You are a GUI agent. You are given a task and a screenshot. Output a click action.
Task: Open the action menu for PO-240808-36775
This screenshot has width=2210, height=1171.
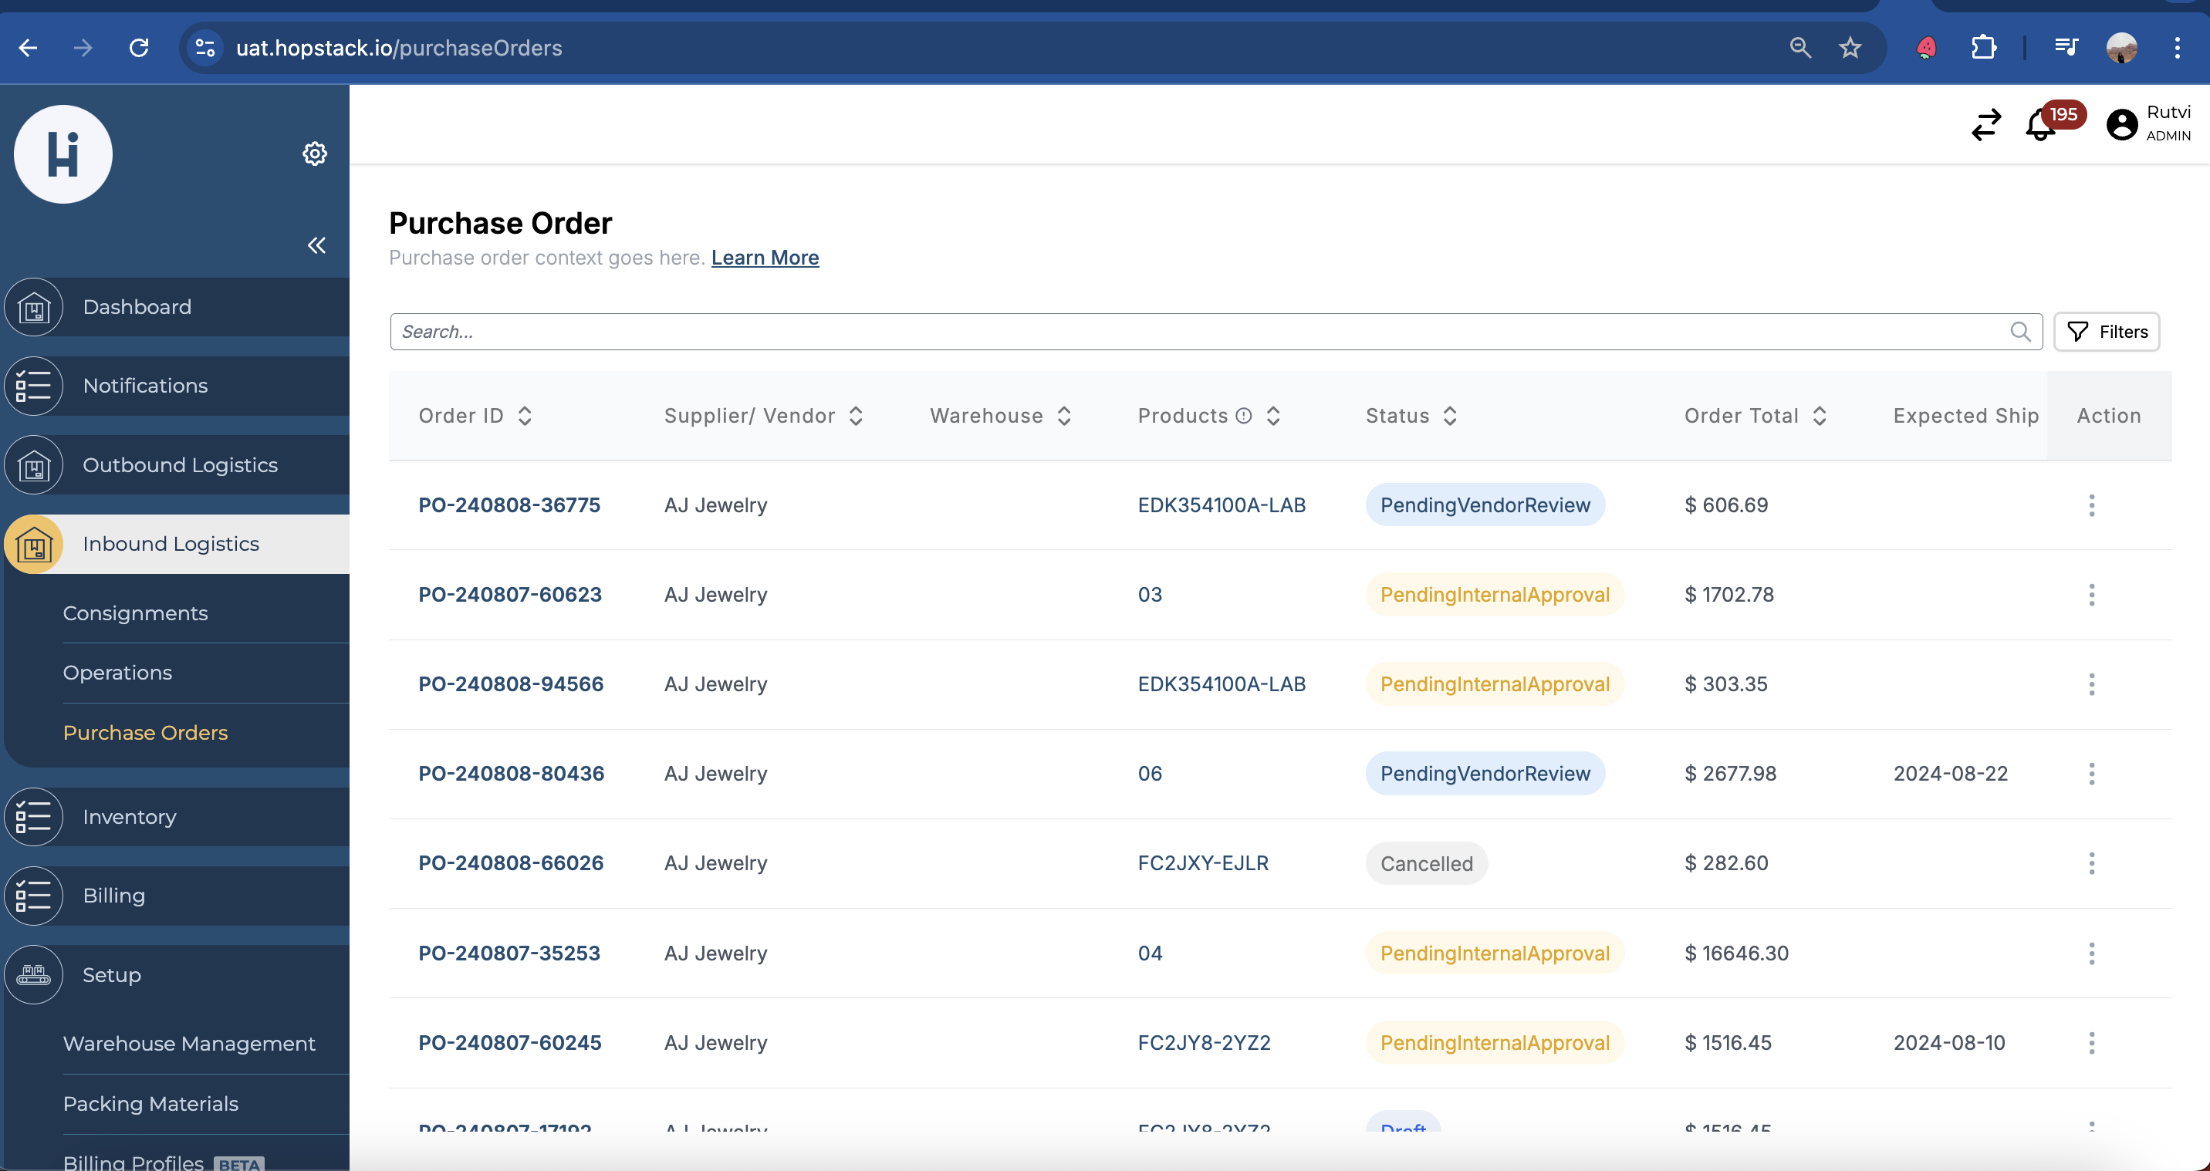coord(2092,505)
